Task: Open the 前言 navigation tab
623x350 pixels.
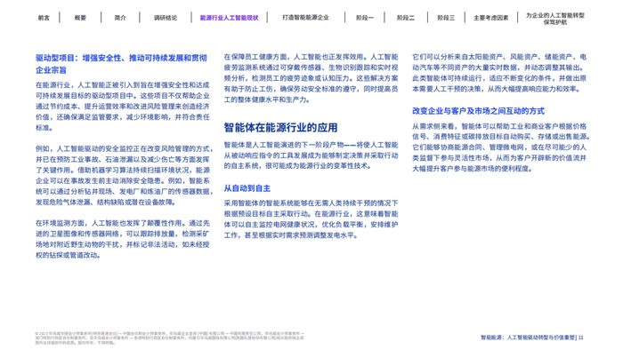Action: click(44, 18)
